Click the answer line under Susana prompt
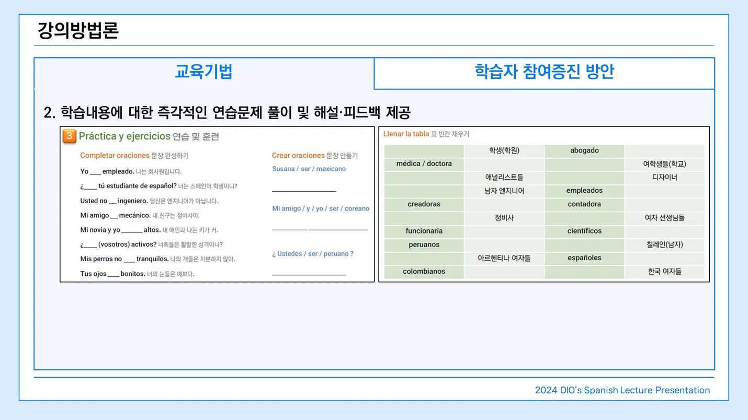The height and width of the screenshot is (420, 748). click(x=304, y=191)
